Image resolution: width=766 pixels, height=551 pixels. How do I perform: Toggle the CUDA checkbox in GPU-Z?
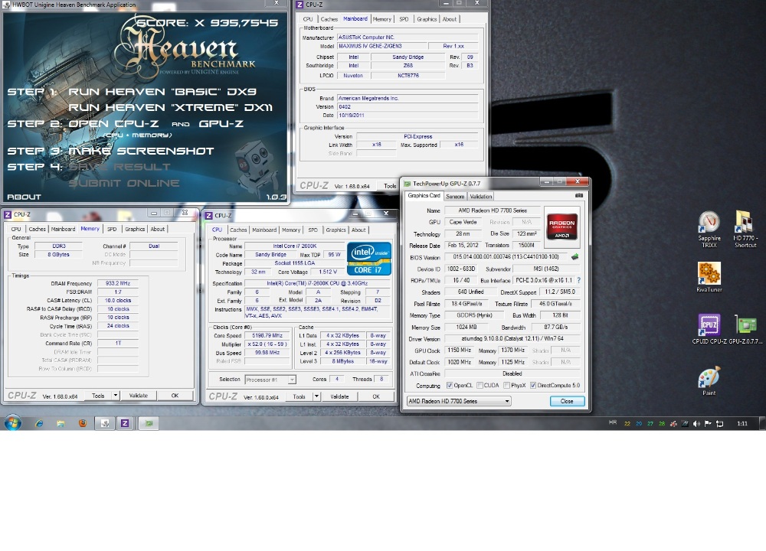(x=480, y=385)
